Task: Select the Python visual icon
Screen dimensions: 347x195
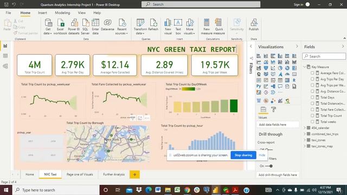Action: coord(259,86)
